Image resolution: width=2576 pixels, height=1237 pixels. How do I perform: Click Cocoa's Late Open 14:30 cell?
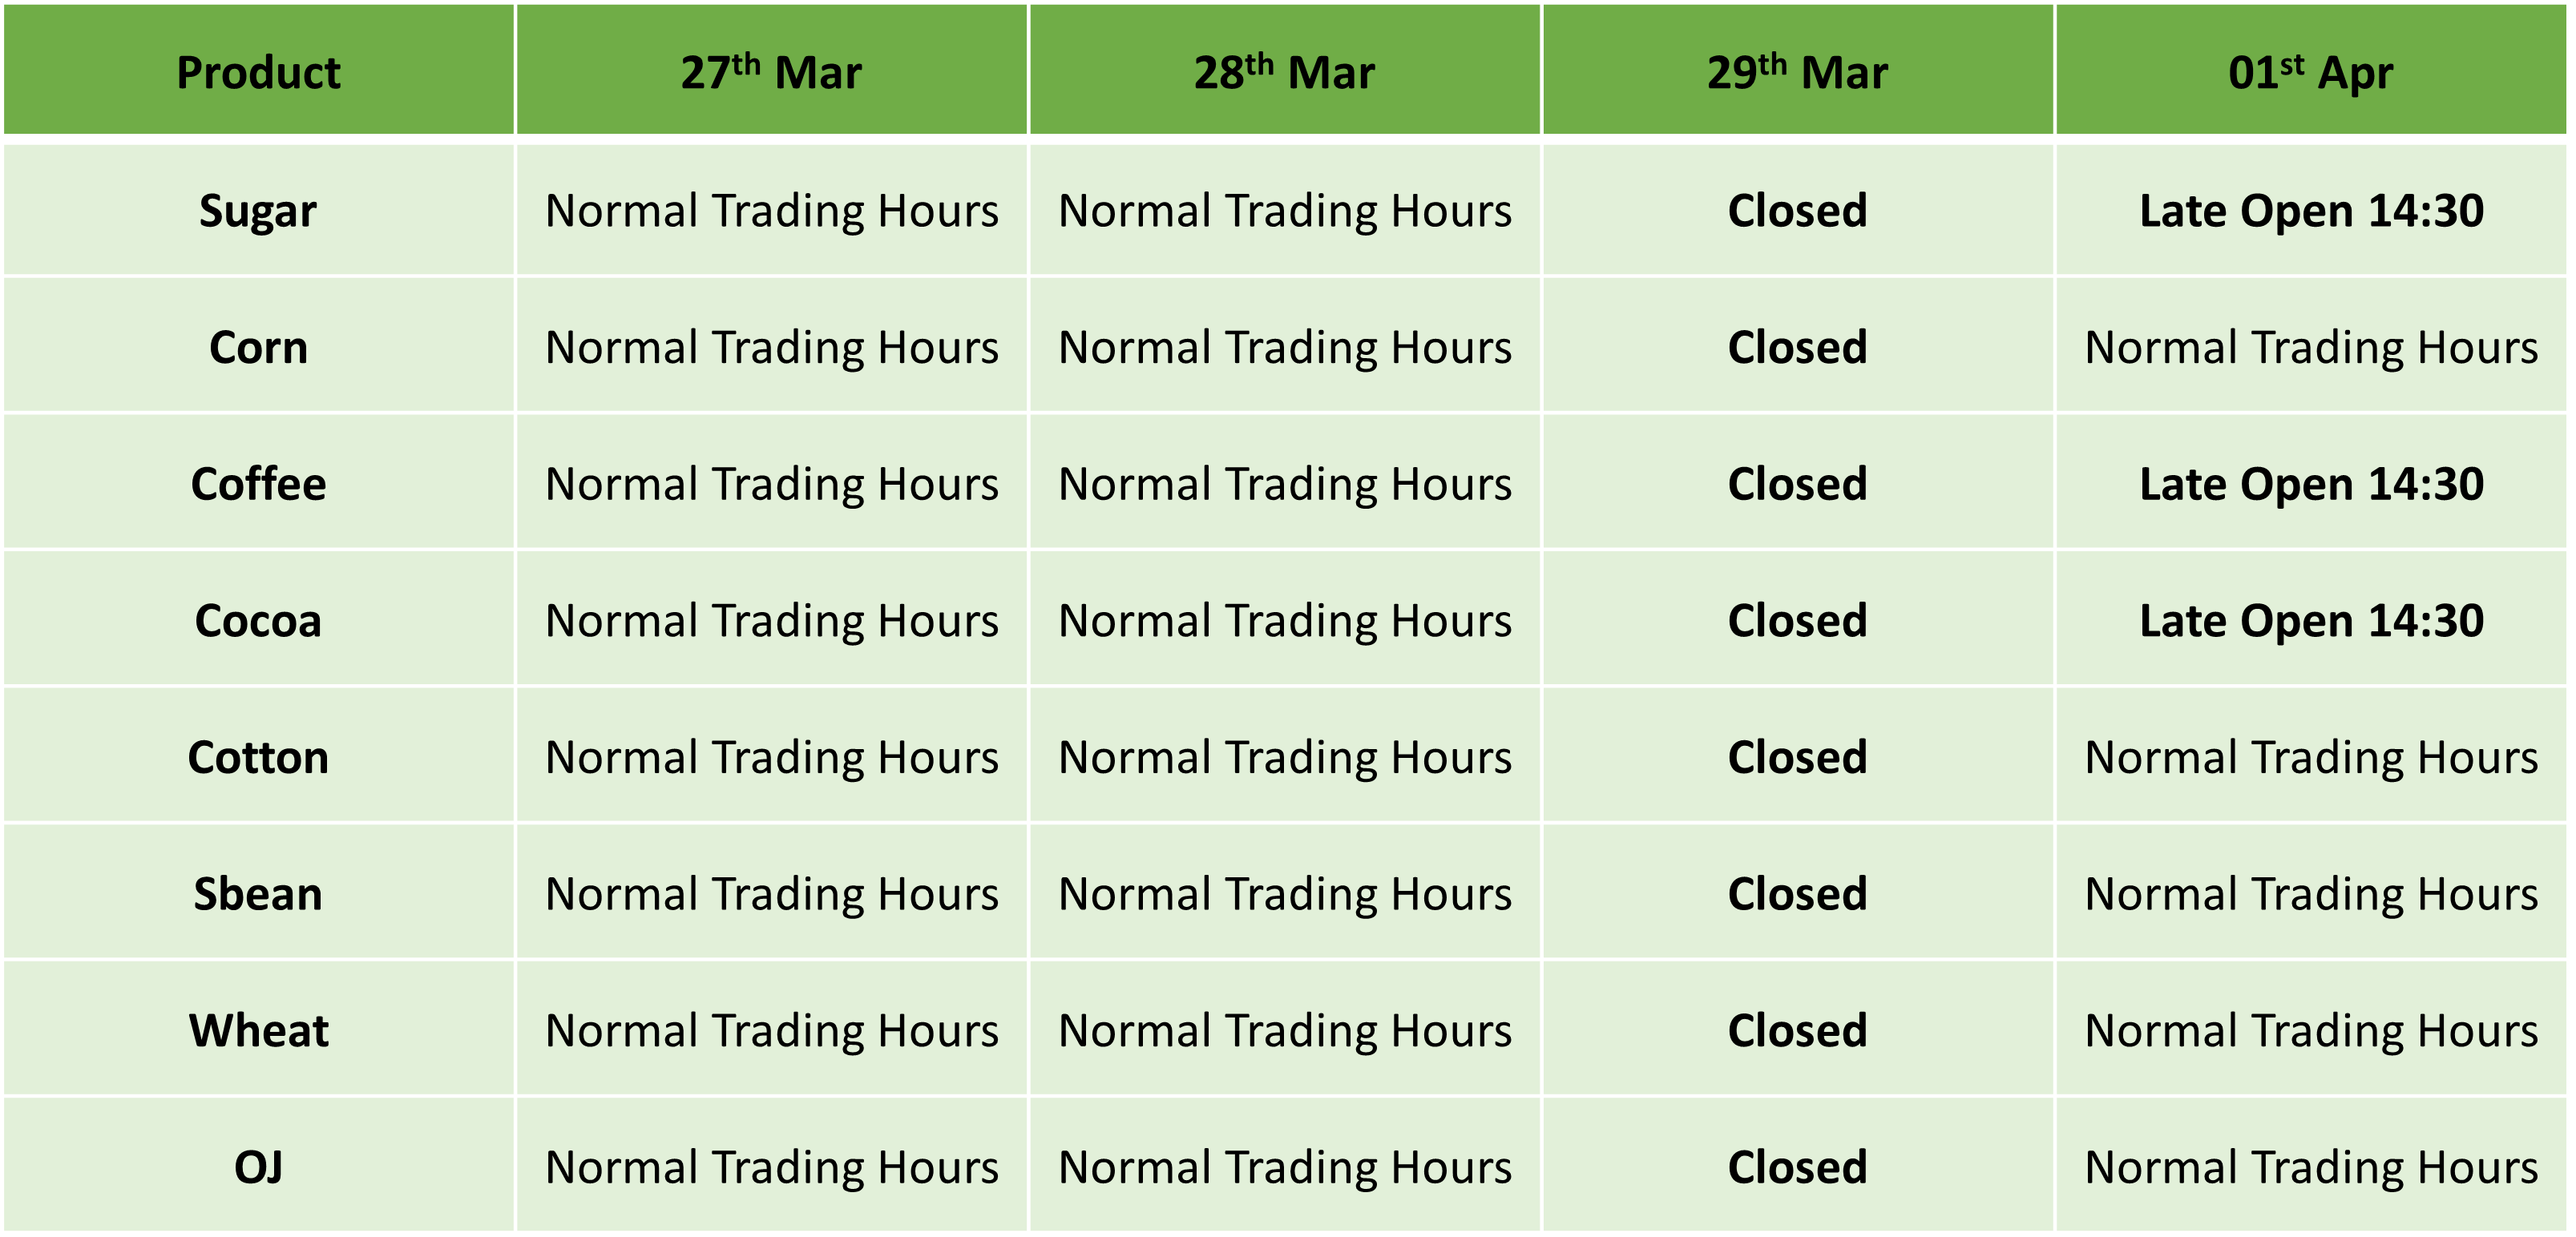pyautogui.click(x=2311, y=619)
